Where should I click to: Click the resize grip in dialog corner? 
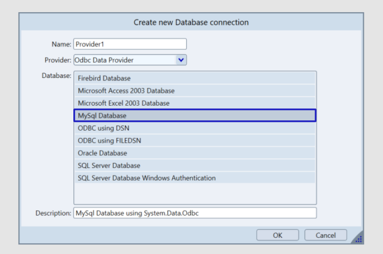point(358,239)
